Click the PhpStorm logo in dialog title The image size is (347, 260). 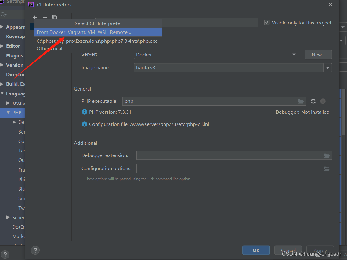point(31,5)
